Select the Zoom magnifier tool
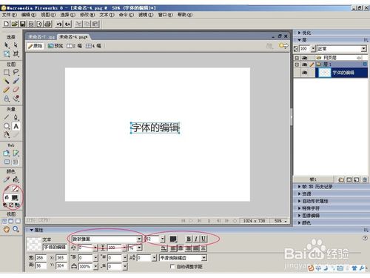This screenshot has width=370, height=278. [x=16, y=229]
